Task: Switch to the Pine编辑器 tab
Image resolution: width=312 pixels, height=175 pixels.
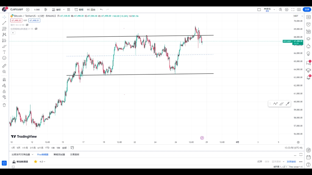Action: tap(43, 155)
